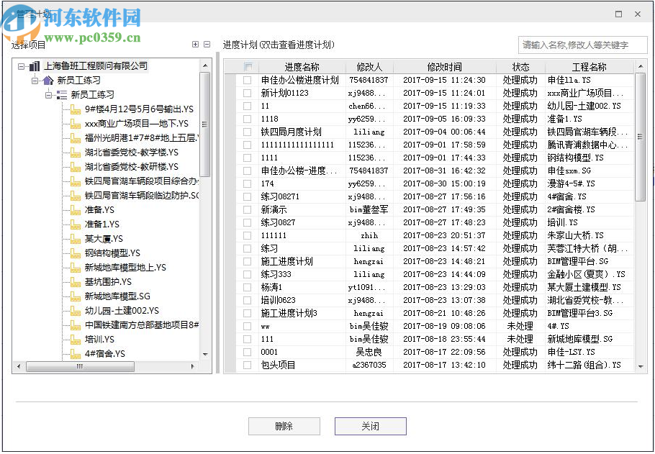655x454 pixels.
Task: Click the company icon beside 上海鲁班工程顾问有限公司
Action: click(35, 65)
